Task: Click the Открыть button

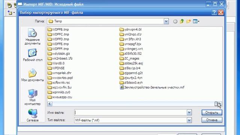Action: (x=211, y=112)
